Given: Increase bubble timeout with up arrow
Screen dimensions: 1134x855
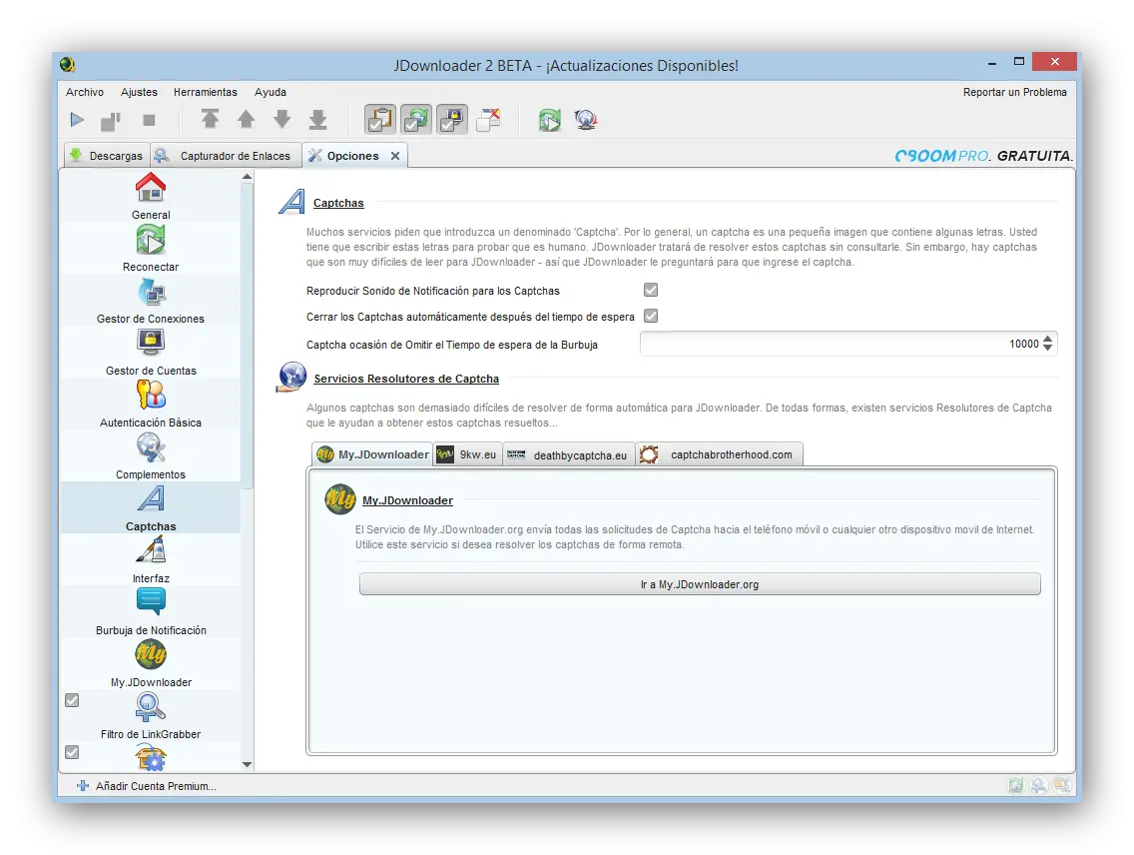Looking at the screenshot, I should 1048,339.
